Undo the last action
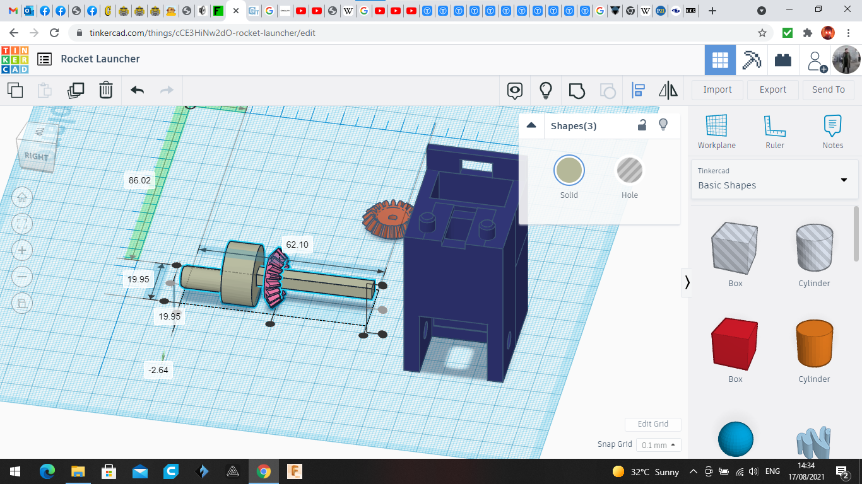Screen dimensions: 862x484 tap(137, 90)
